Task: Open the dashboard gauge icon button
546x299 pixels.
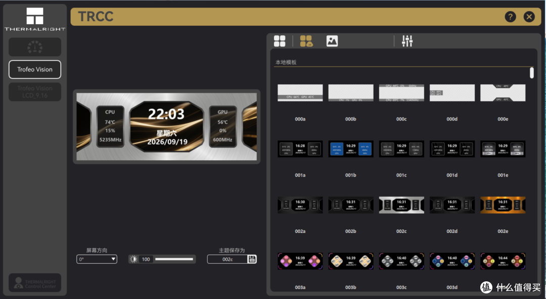Action: coord(35,47)
